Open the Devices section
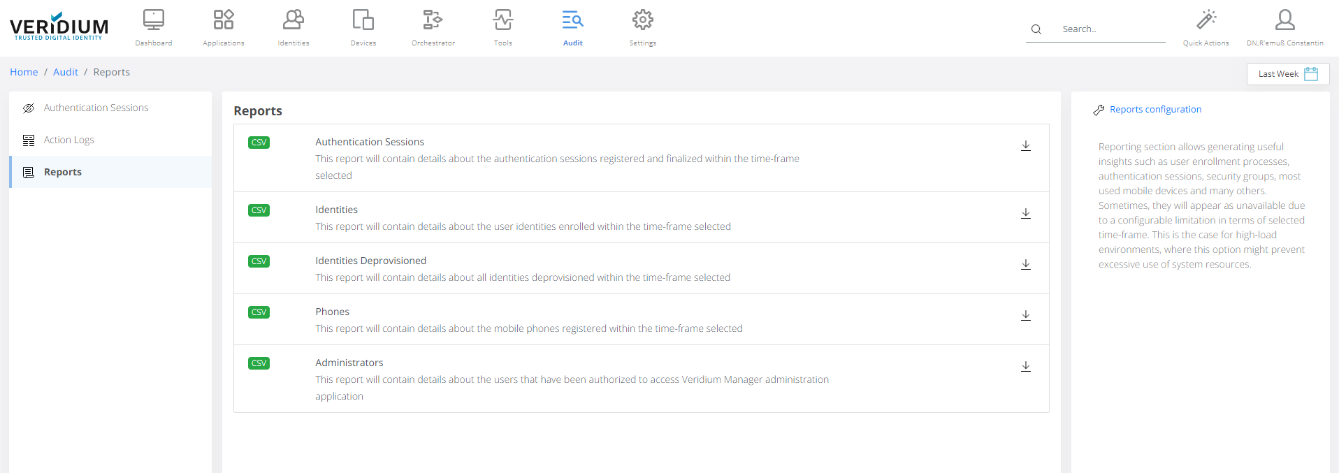Image resolution: width=1339 pixels, height=473 pixels. click(x=363, y=21)
